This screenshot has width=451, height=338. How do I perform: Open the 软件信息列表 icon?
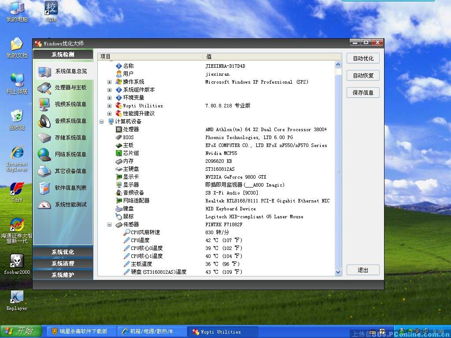point(44,187)
